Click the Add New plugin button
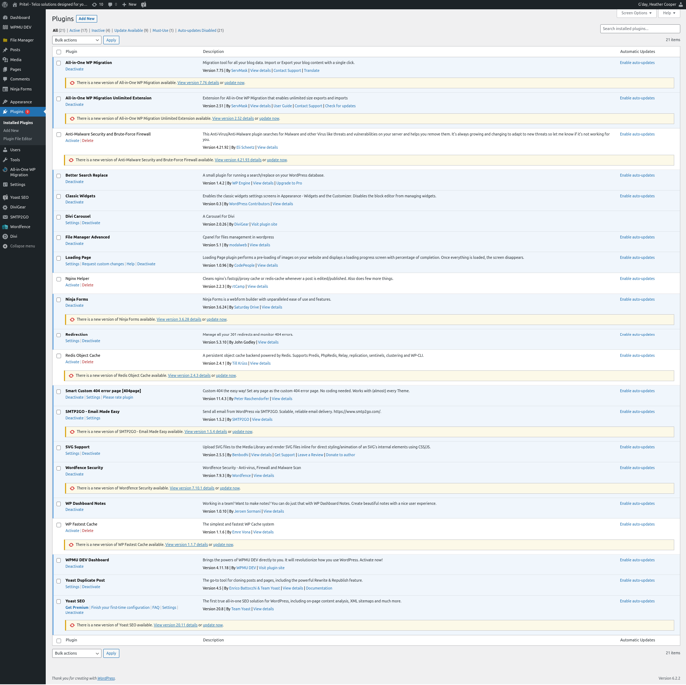The height and width of the screenshot is (685, 686). pos(86,19)
